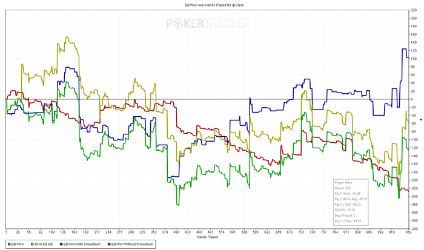Click the x-axis tick label '406'
The image size is (424, 250).
point(176,232)
